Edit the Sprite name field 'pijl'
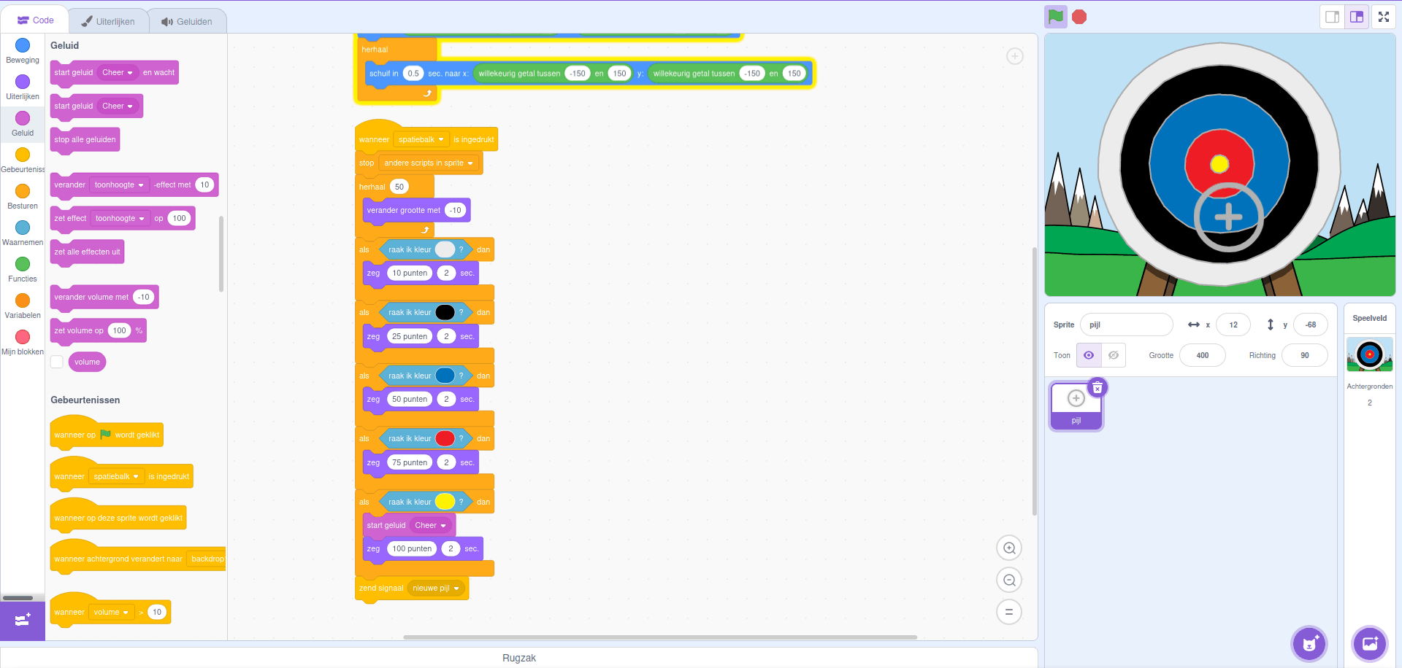Screen dimensions: 1402x668 tap(1126, 325)
